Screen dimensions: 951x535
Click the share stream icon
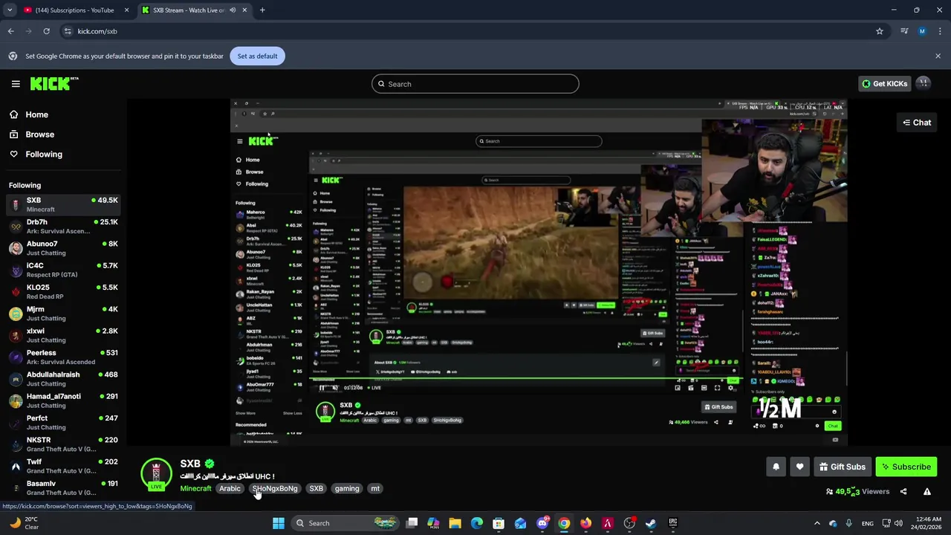(x=903, y=491)
